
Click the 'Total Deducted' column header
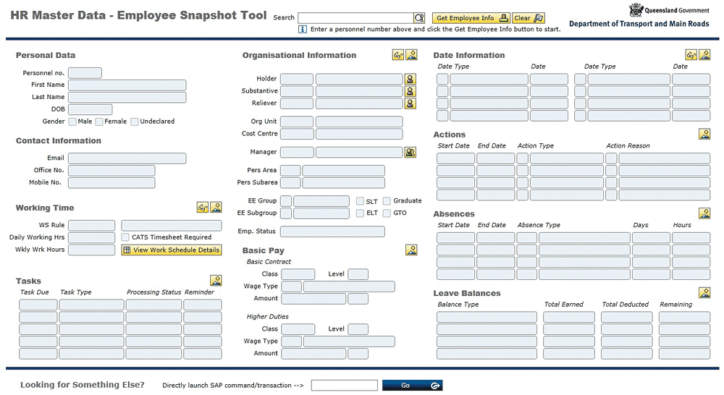click(x=626, y=305)
